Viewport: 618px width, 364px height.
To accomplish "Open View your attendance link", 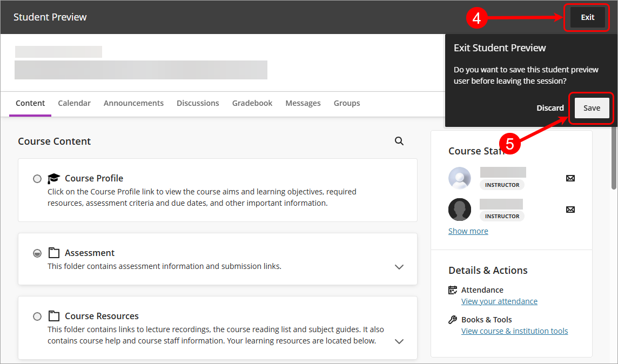I will point(499,301).
